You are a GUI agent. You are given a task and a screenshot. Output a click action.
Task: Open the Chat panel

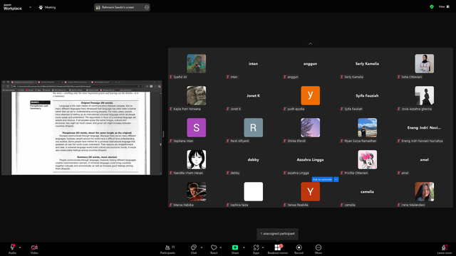[x=194, y=248]
